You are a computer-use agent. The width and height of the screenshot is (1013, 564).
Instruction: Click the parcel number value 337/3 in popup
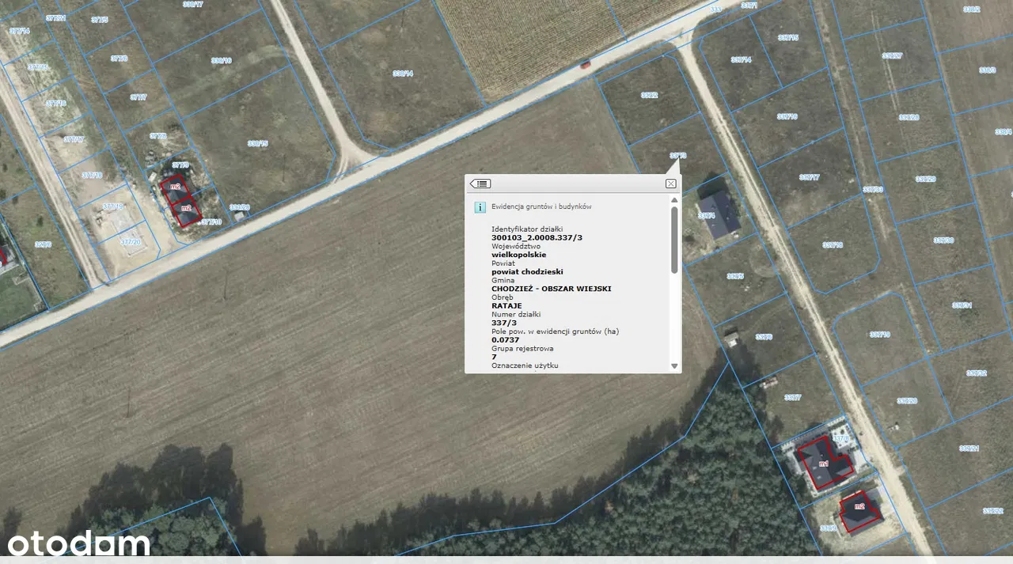tap(505, 323)
